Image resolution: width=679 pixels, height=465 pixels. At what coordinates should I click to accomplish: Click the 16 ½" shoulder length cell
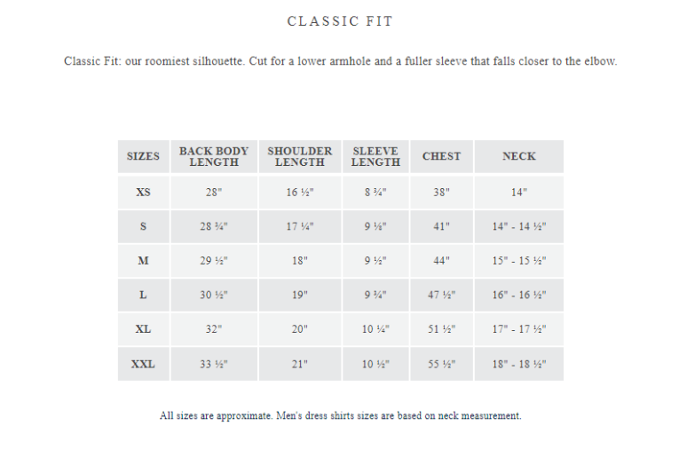pyautogui.click(x=300, y=193)
